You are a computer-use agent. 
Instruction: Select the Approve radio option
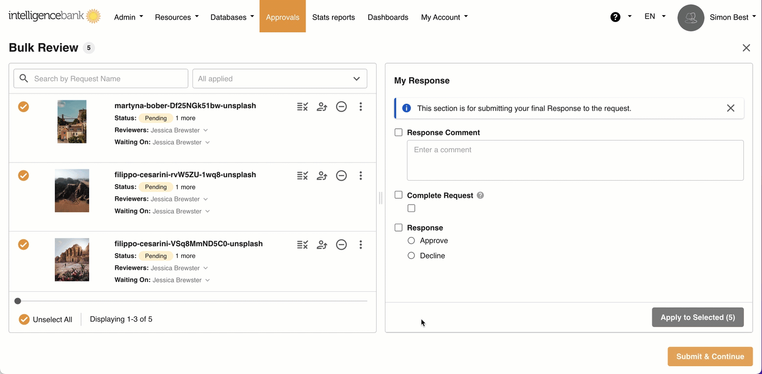pos(411,241)
